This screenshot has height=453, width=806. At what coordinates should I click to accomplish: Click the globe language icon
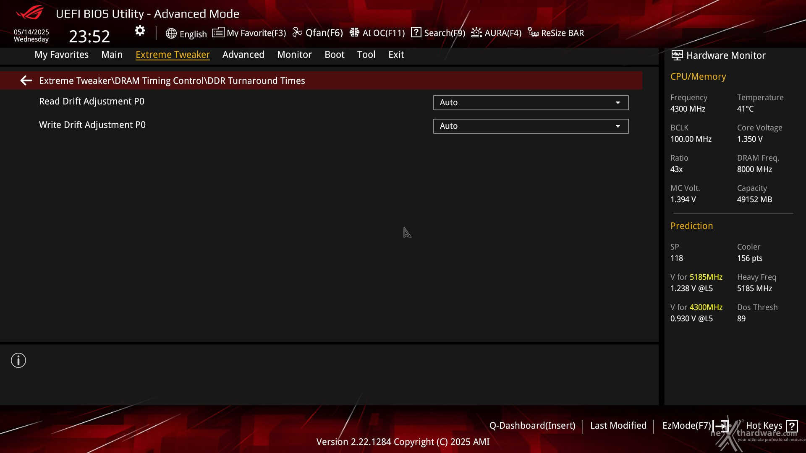[171, 34]
